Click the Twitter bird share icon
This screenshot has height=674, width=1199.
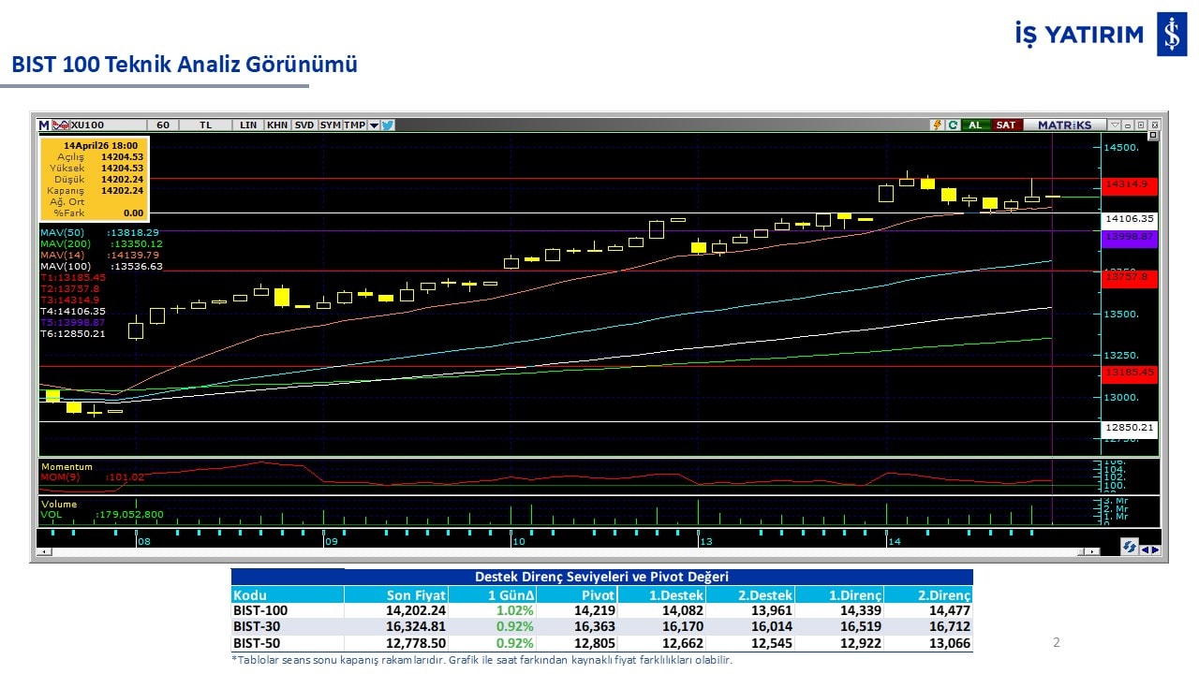tap(388, 125)
